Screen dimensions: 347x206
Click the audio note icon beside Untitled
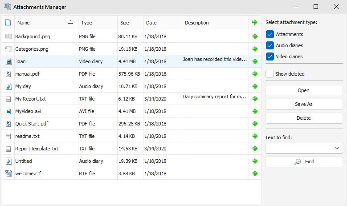[x=8, y=161]
